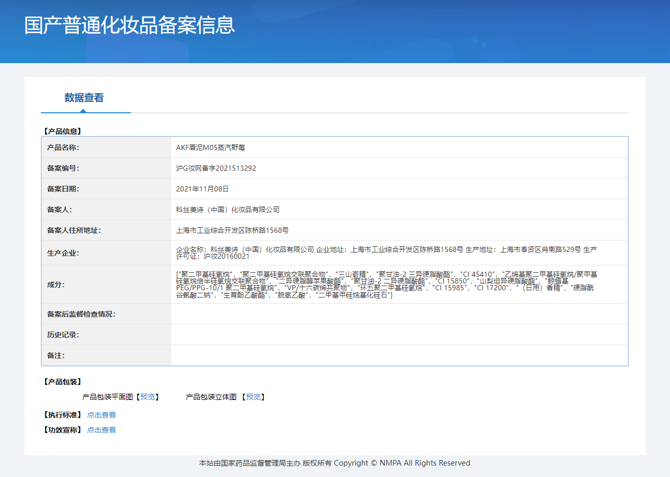Select the 产品名称 label cell
The width and height of the screenshot is (670, 477).
(x=106, y=147)
